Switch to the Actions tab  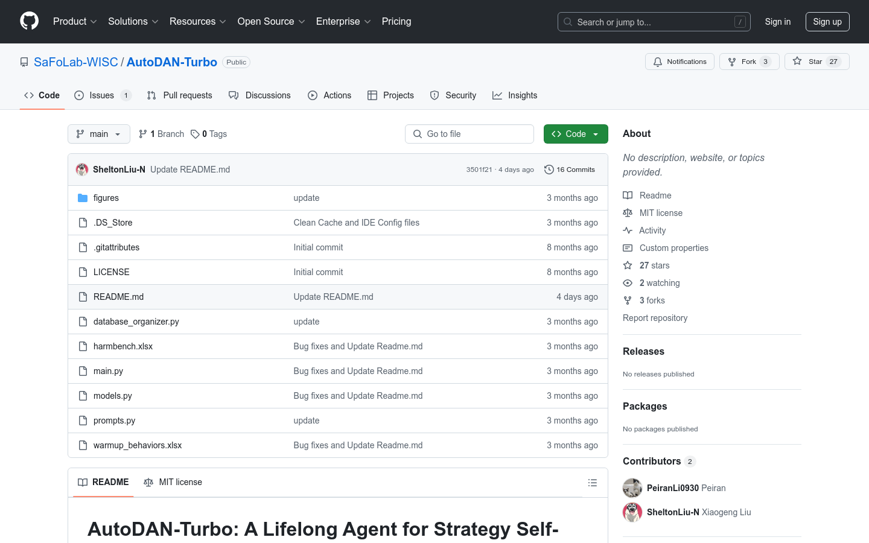tap(329, 95)
